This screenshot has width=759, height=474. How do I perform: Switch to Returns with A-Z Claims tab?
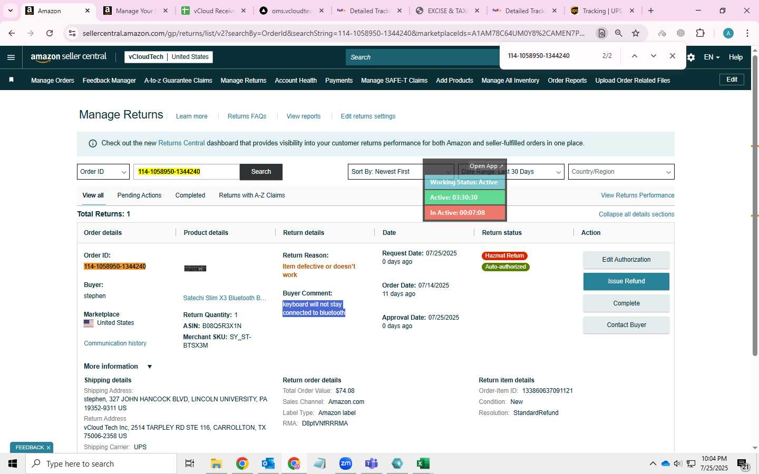252,195
